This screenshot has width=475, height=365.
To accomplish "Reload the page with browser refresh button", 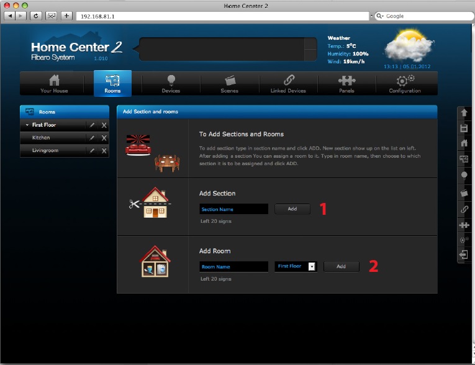I will click(36, 16).
